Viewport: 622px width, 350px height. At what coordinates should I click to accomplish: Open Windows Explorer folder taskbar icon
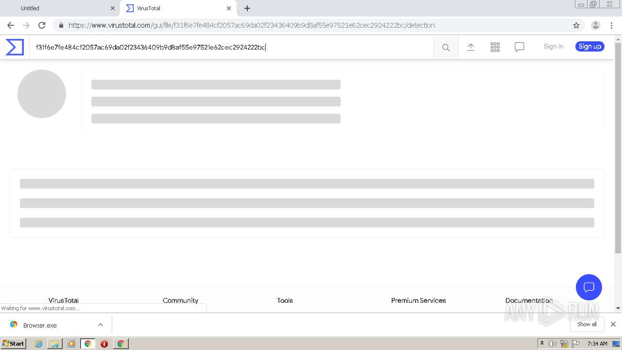(55, 344)
